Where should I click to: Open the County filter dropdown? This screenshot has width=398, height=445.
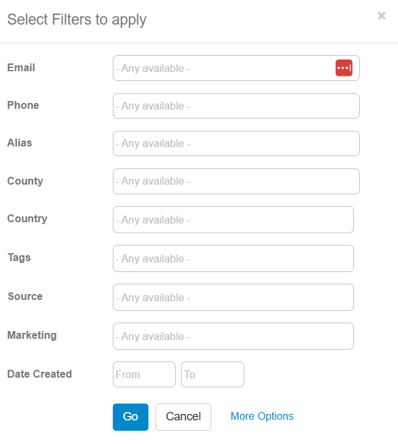(x=236, y=181)
